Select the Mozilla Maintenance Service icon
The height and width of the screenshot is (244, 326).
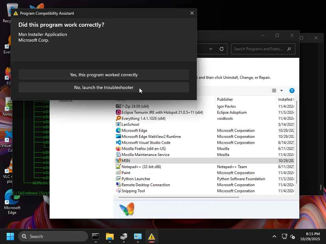(x=118, y=155)
